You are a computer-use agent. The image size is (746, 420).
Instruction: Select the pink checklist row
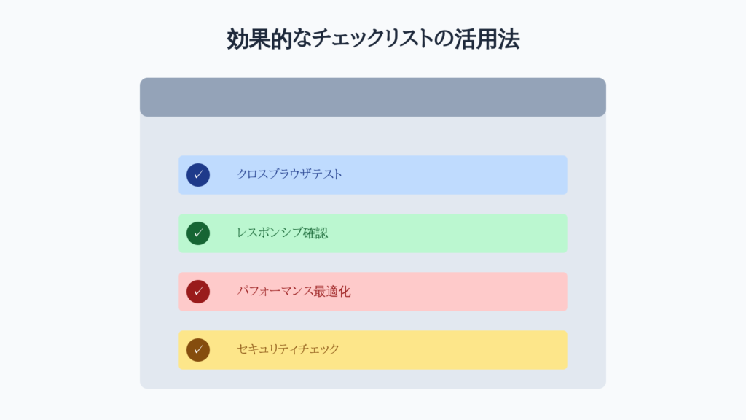(373, 292)
